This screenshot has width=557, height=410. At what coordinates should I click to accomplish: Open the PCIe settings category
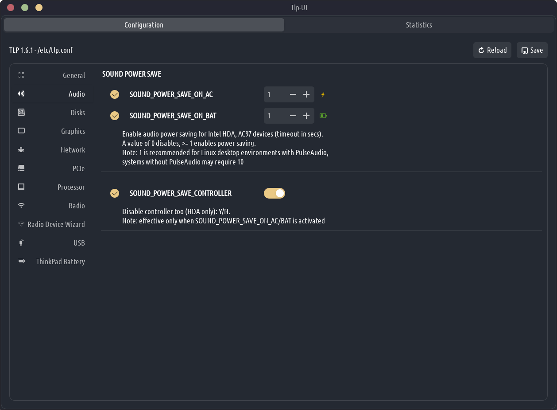(x=78, y=168)
